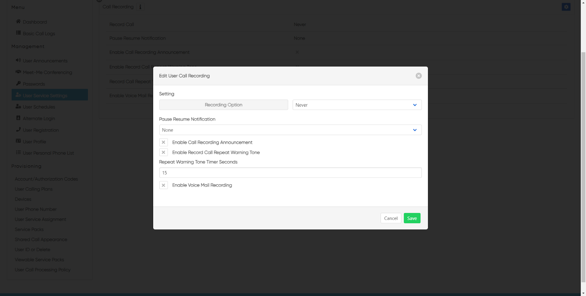
Task: Click the Call Recording info icon
Action: tap(140, 7)
